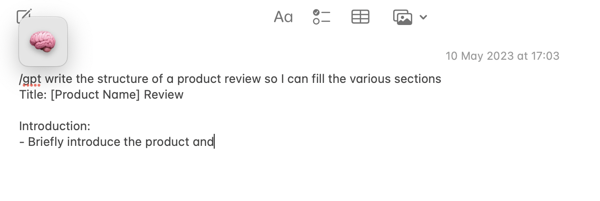Place cursor on the Introduction: heading
The height and width of the screenshot is (201, 600).
[x=55, y=126]
